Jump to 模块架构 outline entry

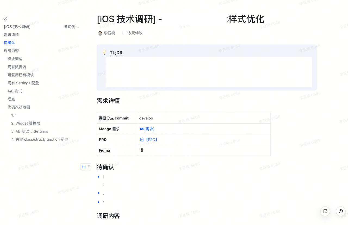tap(15, 59)
